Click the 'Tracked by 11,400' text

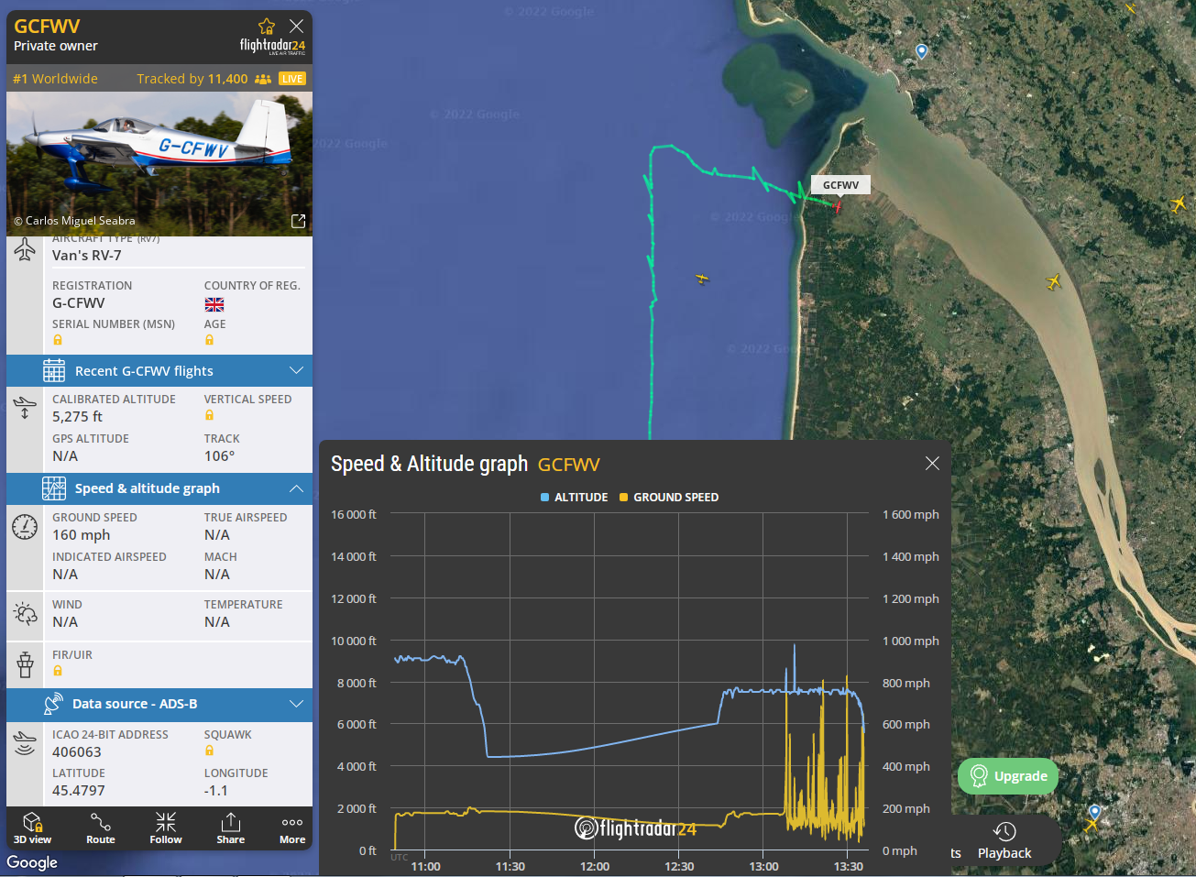192,79
